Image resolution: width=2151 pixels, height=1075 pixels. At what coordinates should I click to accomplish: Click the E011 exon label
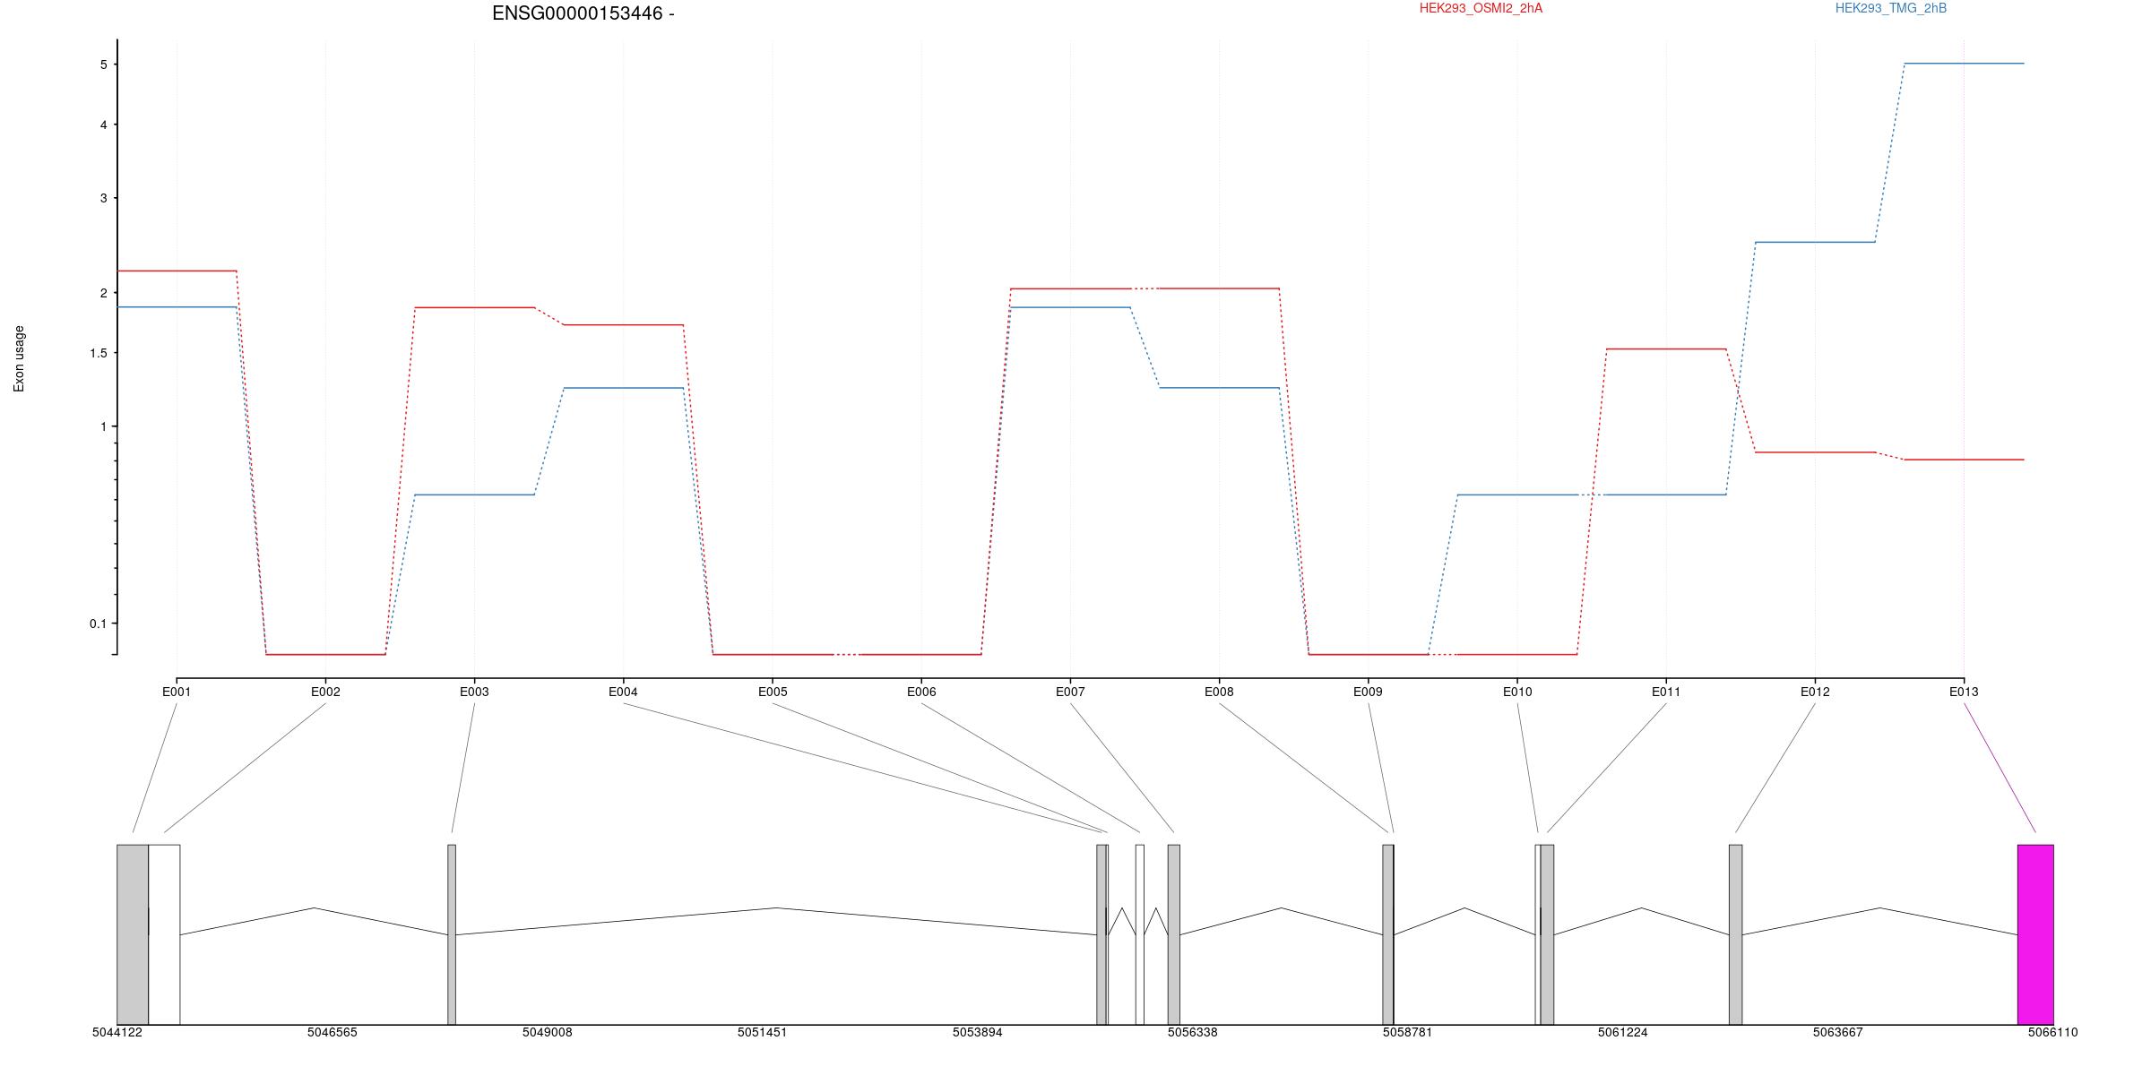coord(1666,692)
